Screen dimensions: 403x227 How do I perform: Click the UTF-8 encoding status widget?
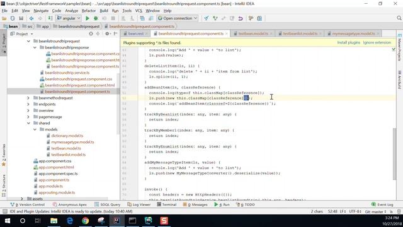pyautogui.click(x=355, y=212)
